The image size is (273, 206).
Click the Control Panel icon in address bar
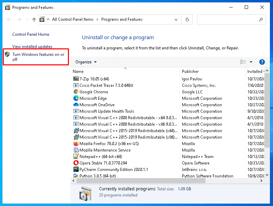click(42, 19)
